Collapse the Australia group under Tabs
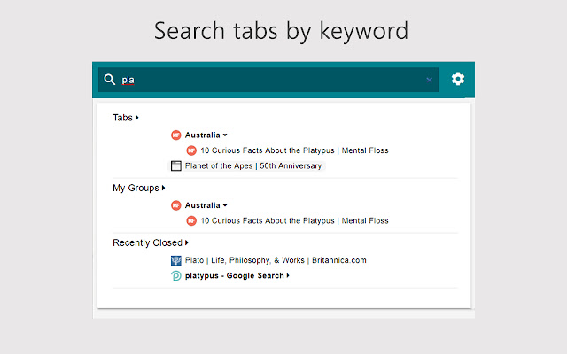This screenshot has width=567, height=354. coord(225,135)
